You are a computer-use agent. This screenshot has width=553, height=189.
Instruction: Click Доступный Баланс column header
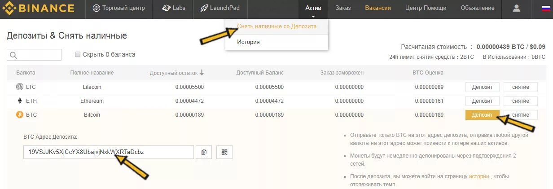260,73
